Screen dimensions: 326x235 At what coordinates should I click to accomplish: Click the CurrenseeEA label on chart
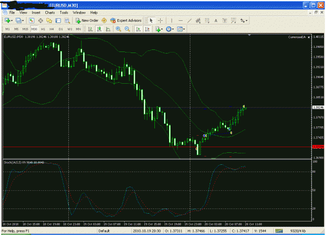(297, 37)
